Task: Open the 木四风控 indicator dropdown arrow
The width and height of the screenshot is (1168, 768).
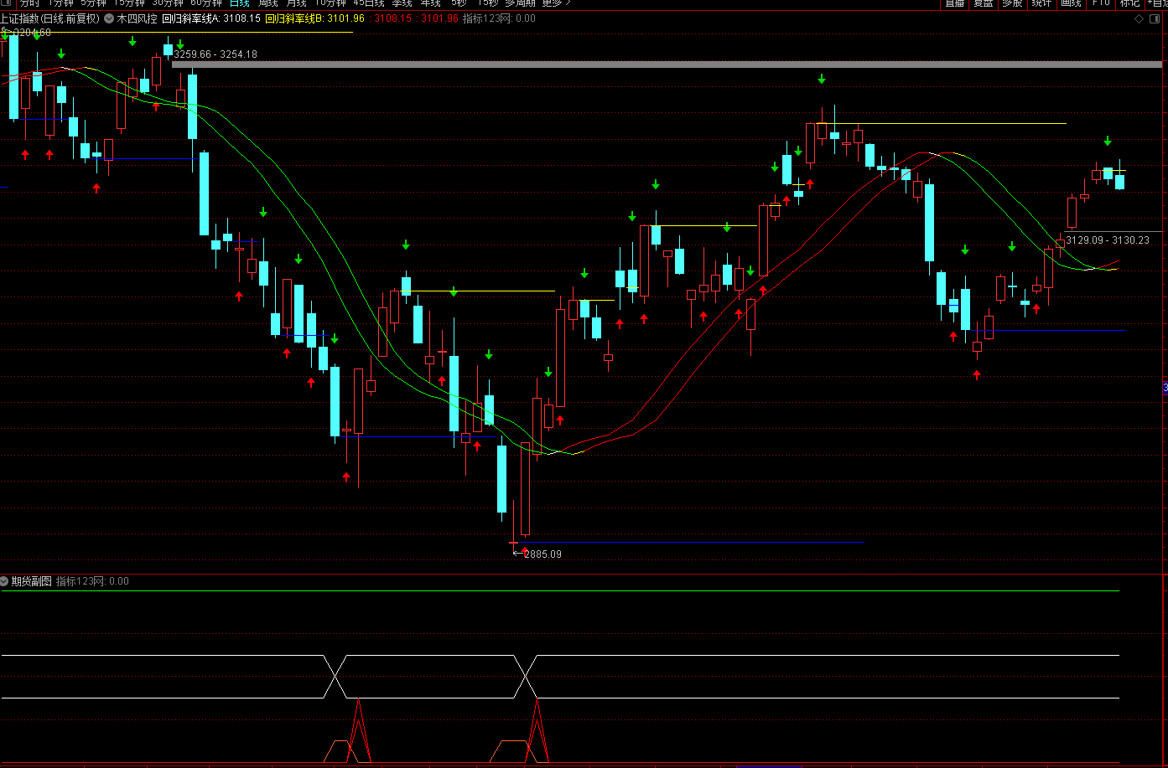Action: 108,18
